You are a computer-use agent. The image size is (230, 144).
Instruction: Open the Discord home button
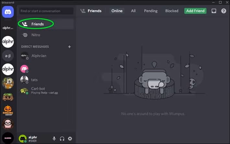[8, 12]
